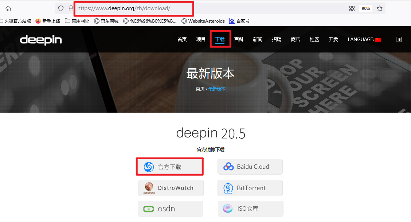
Task: Click the 官方下载 download button
Action: (x=171, y=167)
